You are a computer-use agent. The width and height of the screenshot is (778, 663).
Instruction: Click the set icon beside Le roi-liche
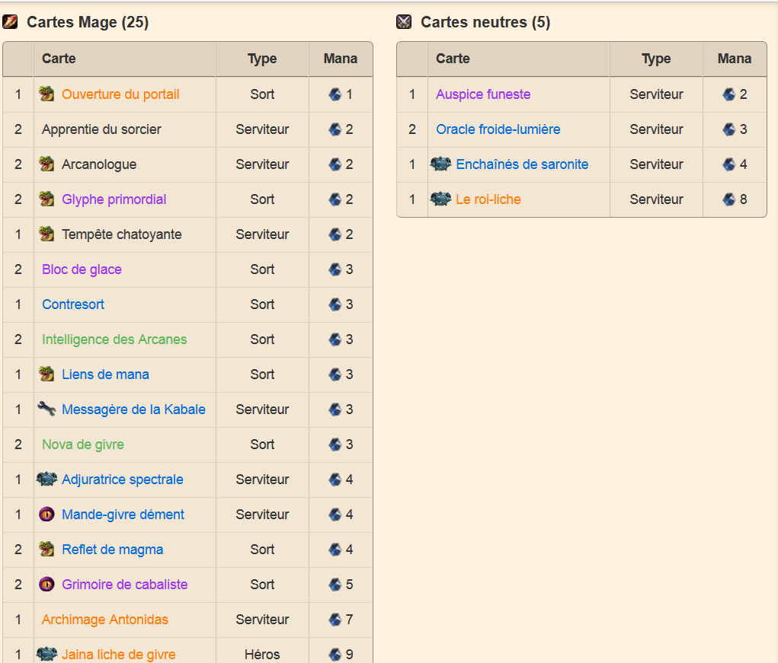tap(440, 199)
